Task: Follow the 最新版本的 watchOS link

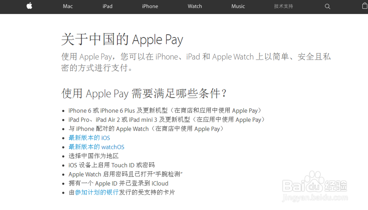Action: coord(96,147)
